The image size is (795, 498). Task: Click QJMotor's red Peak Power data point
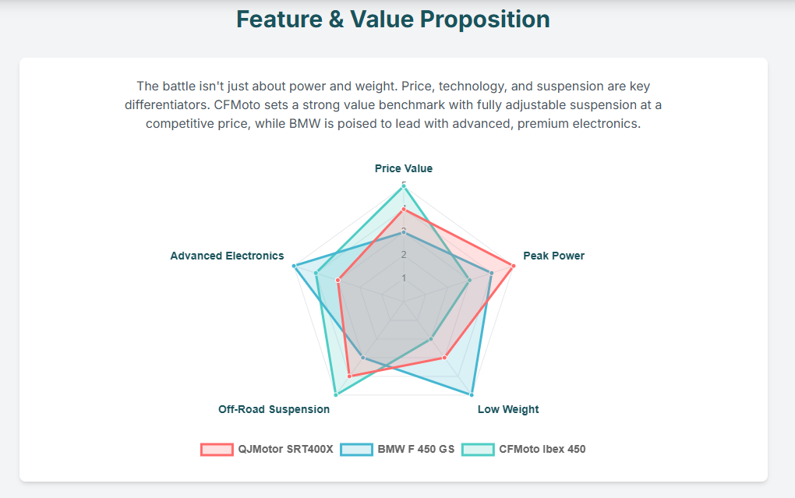(x=513, y=267)
